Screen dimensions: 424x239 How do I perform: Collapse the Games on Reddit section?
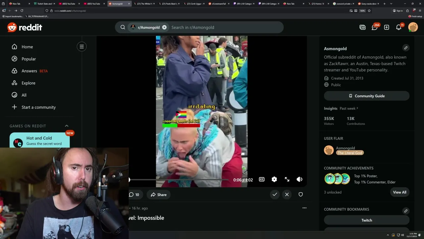(67, 126)
